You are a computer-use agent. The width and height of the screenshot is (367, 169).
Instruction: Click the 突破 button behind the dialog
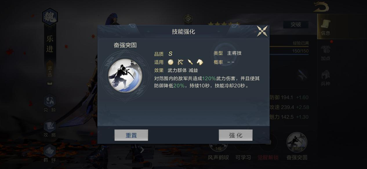(296, 25)
